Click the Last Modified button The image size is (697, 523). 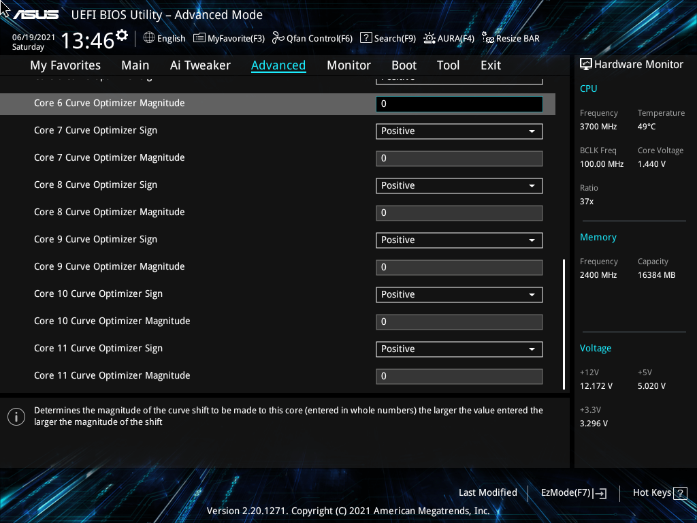click(487, 493)
